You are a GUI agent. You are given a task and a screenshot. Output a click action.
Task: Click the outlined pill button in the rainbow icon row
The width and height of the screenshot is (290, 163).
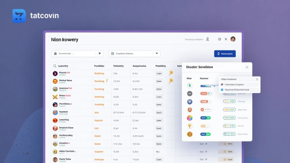pos(229,118)
